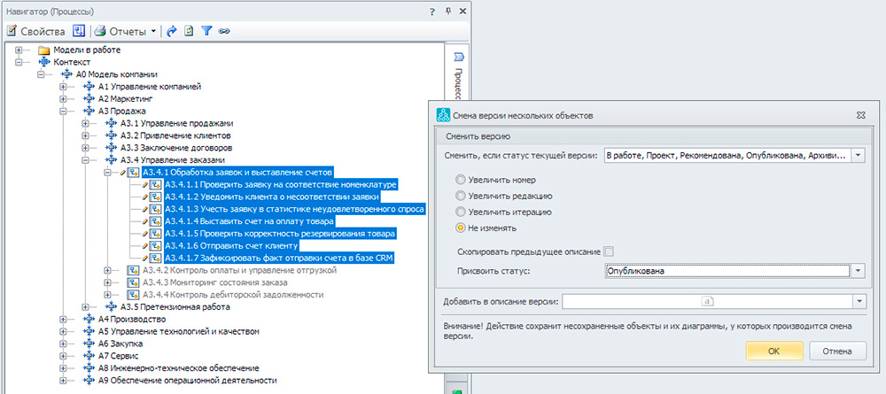Click the chain link icon in toolbar

tap(224, 31)
